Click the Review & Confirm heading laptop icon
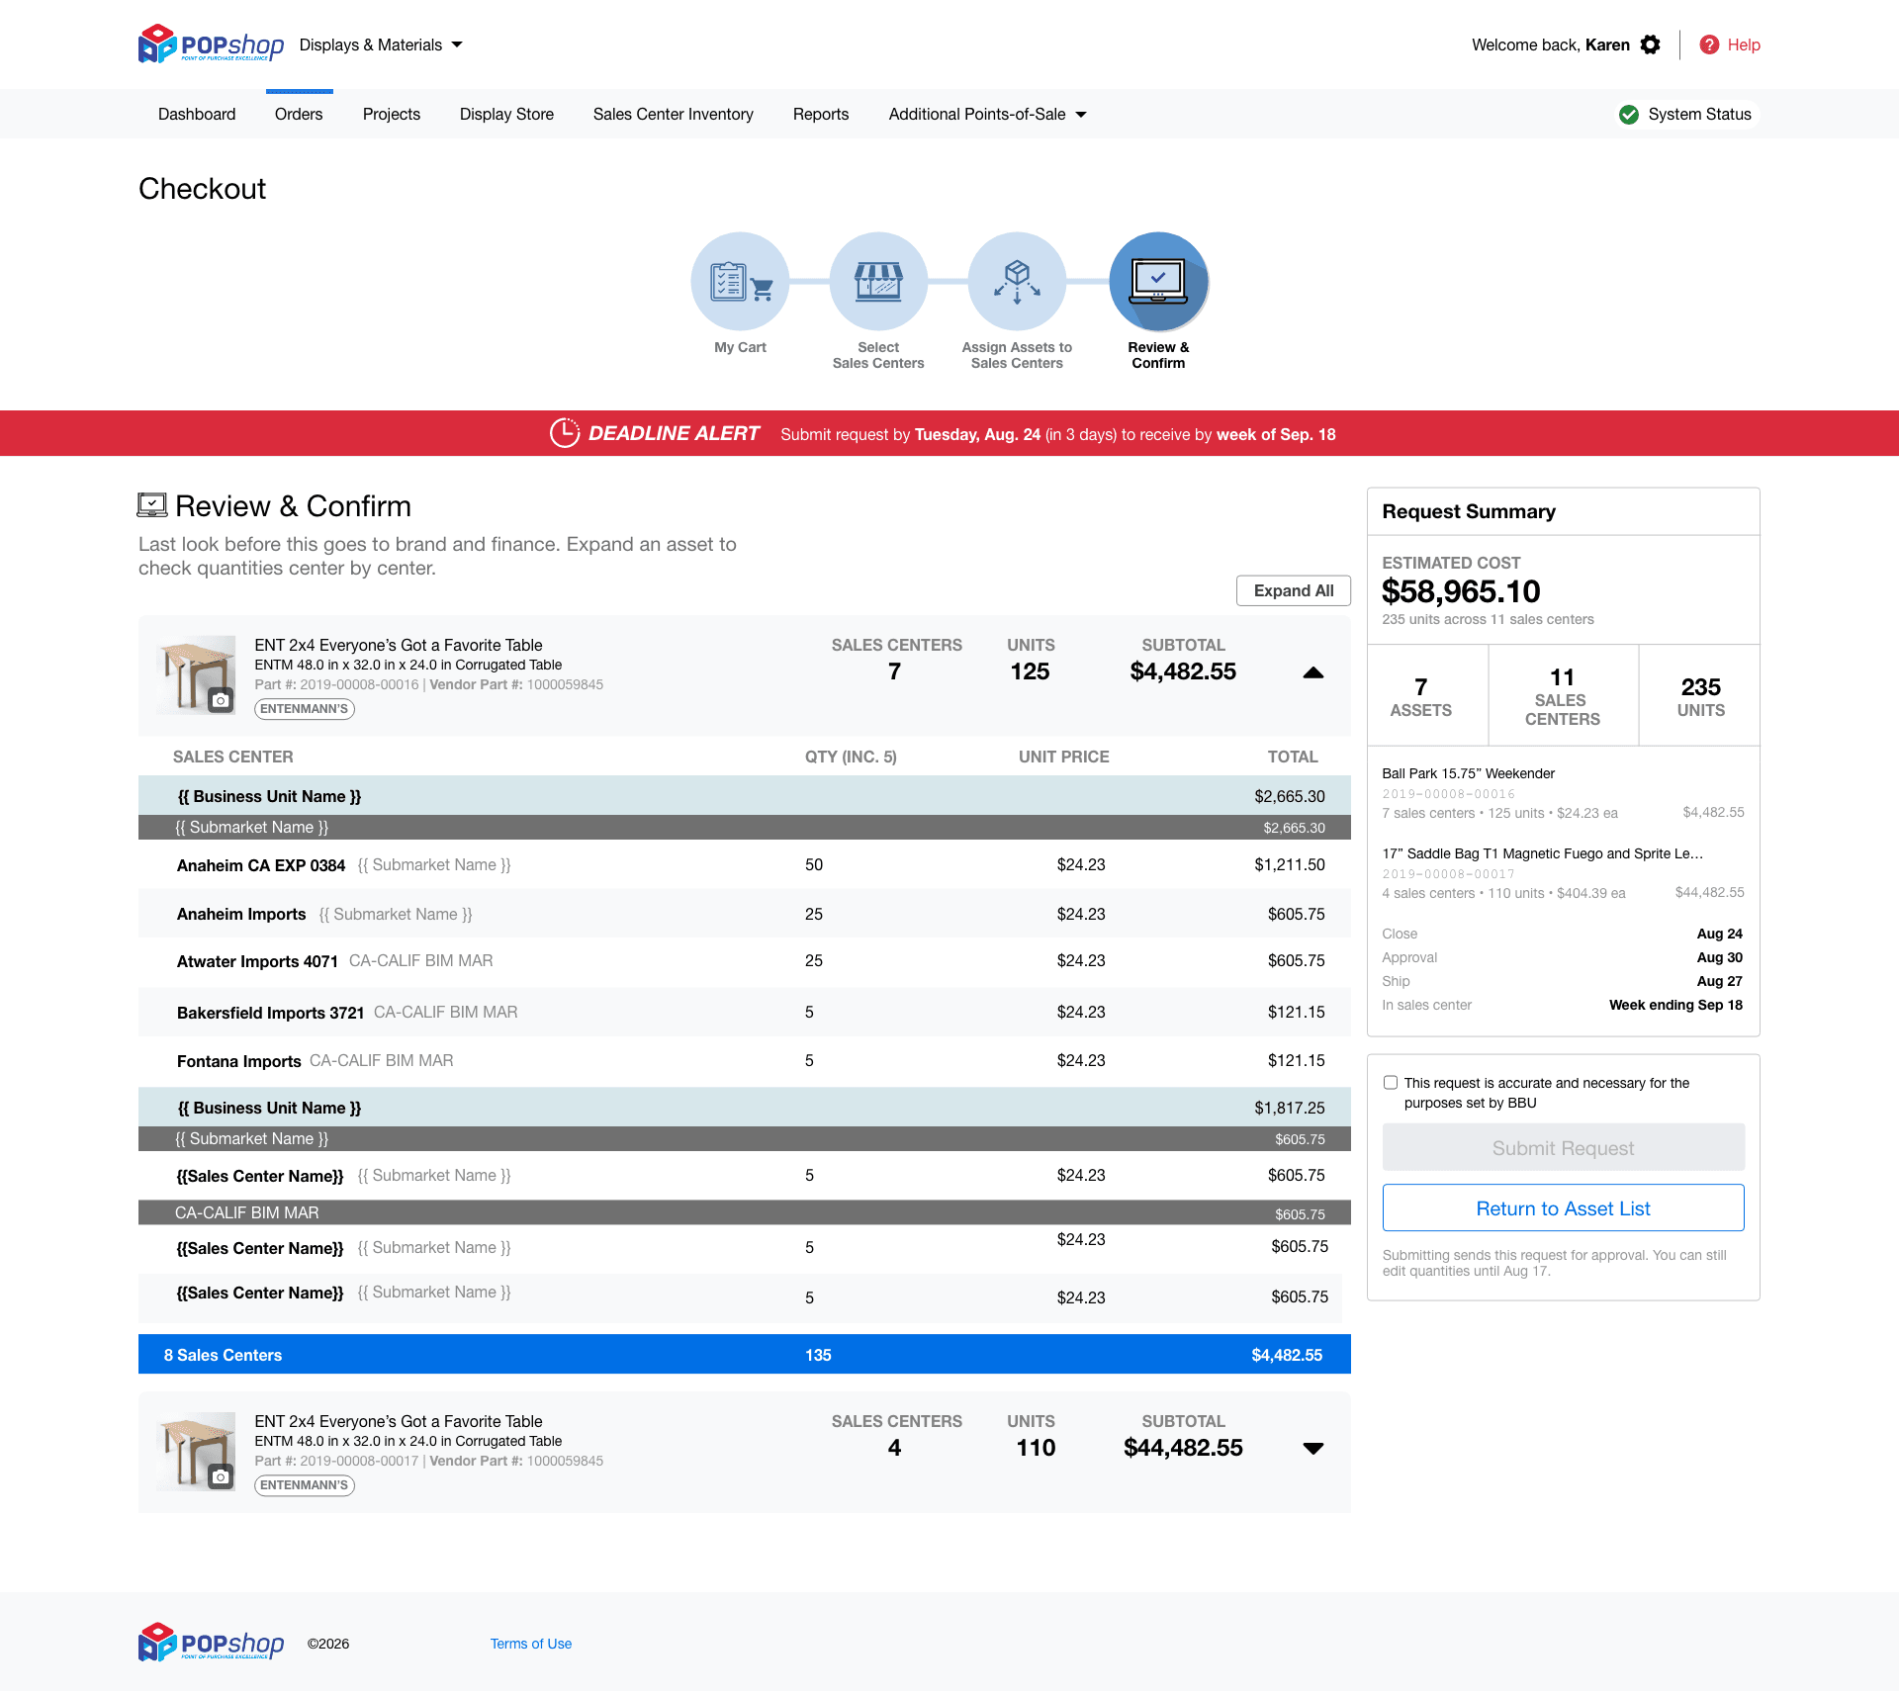This screenshot has height=1696, width=1899. tap(152, 505)
